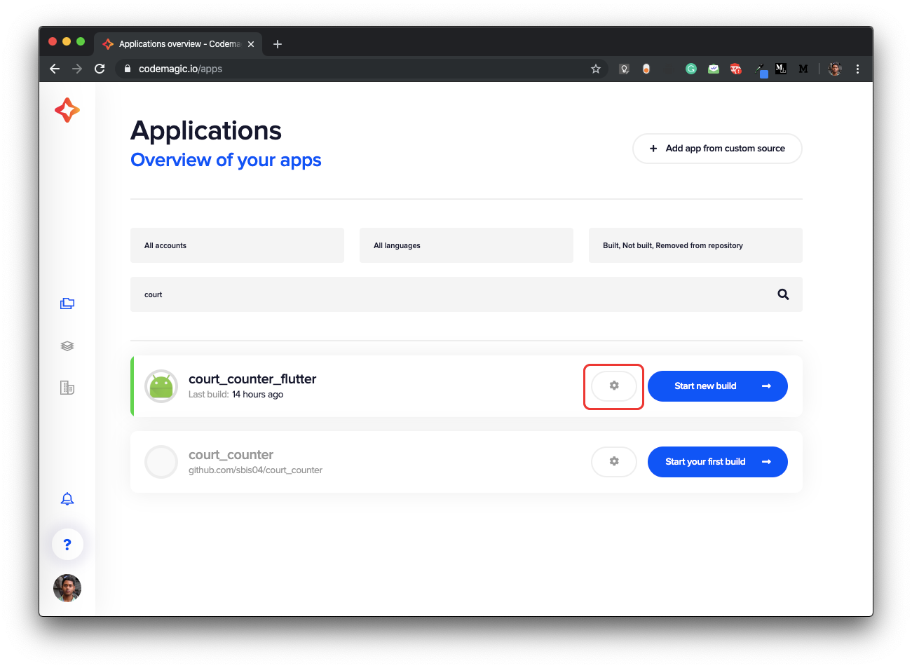
Task: Click the Applications heading
Action: pyautogui.click(x=206, y=131)
